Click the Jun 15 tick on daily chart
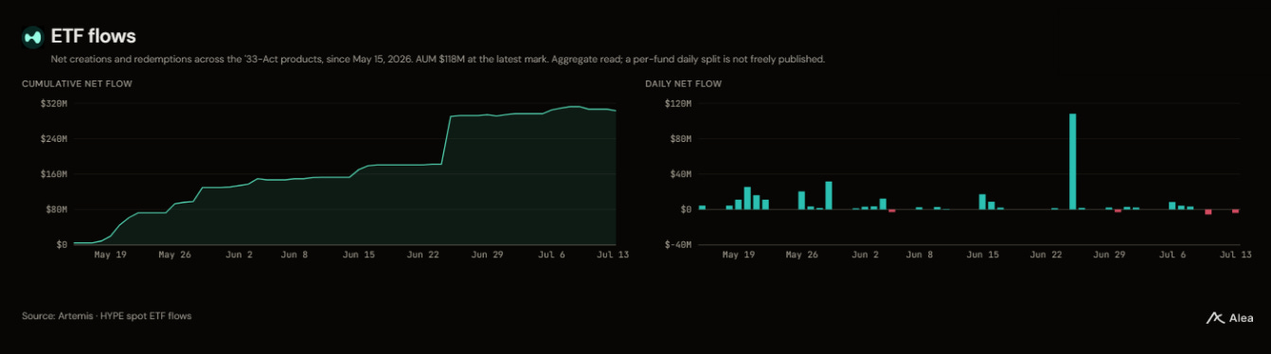This screenshot has height=354, width=1271. click(982, 255)
